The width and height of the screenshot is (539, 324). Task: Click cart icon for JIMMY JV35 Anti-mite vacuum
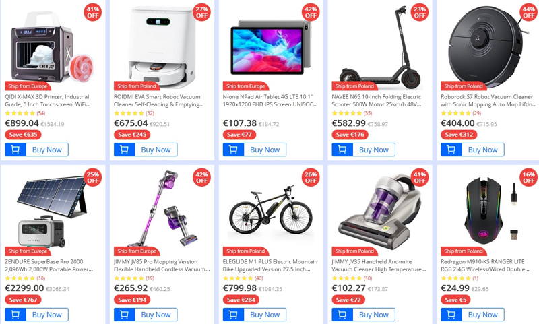click(342, 315)
